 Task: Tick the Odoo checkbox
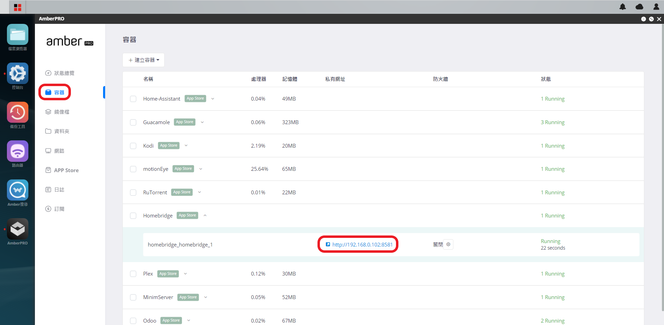(x=133, y=321)
